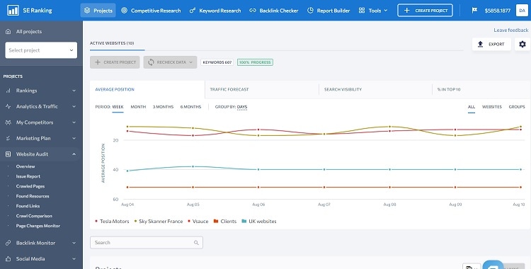The height and width of the screenshot is (269, 531).
Task: Click the top Create Project button
Action: pyautogui.click(x=425, y=11)
